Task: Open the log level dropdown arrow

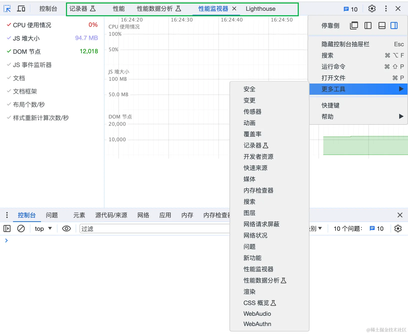Action: (320, 228)
